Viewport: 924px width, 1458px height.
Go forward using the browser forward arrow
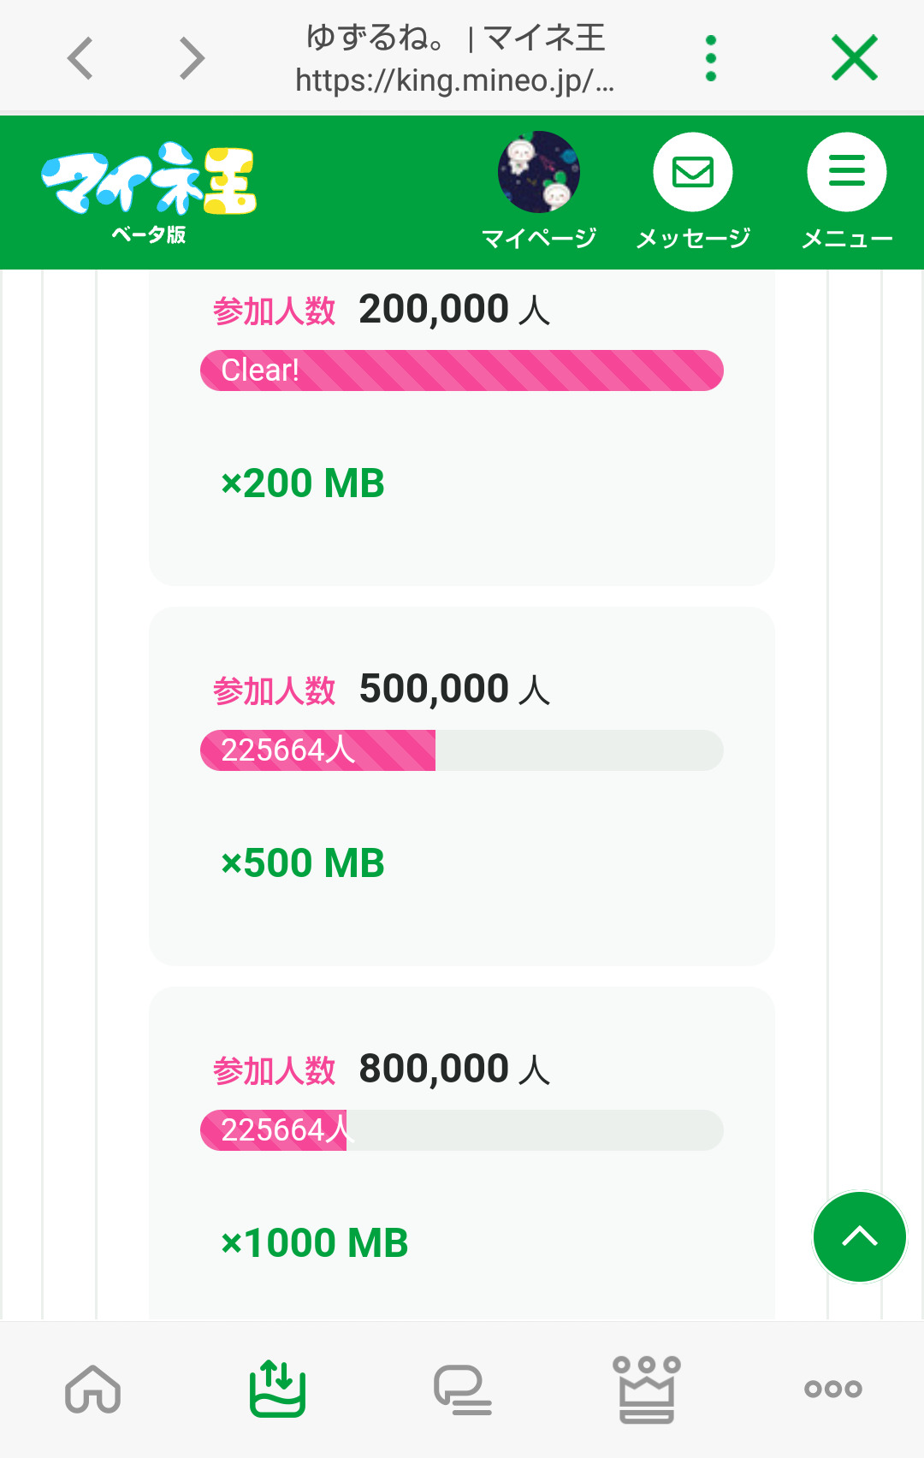[192, 58]
